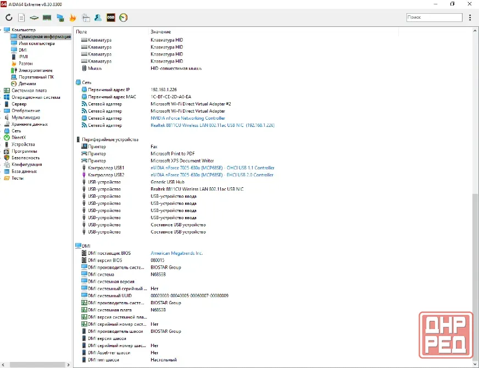
Task: Select Сервер category in tree
Action: 19,104
